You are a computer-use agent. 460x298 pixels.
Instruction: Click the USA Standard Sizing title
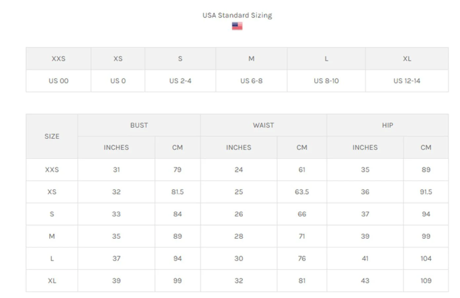pos(237,15)
